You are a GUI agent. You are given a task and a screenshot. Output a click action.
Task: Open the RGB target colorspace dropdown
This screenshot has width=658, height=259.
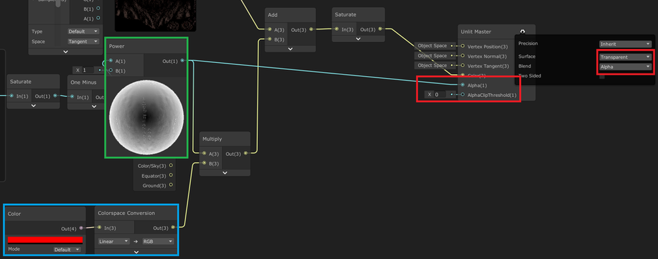click(158, 241)
